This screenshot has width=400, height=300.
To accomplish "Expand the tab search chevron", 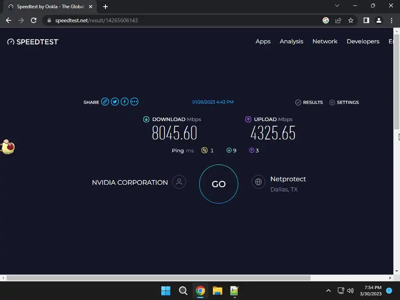I will (x=337, y=5).
